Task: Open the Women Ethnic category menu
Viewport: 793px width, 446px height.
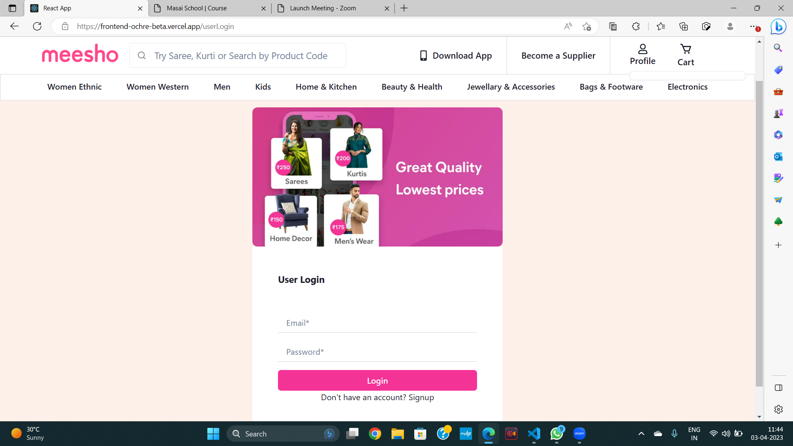Action: tap(74, 87)
